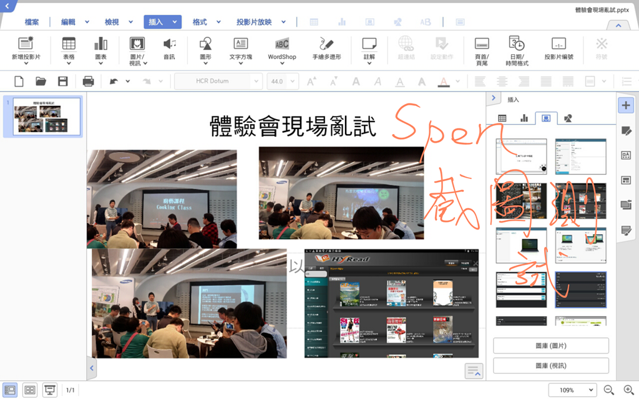Save the presentation with the floppy disk icon
639x399 pixels.
coord(63,82)
